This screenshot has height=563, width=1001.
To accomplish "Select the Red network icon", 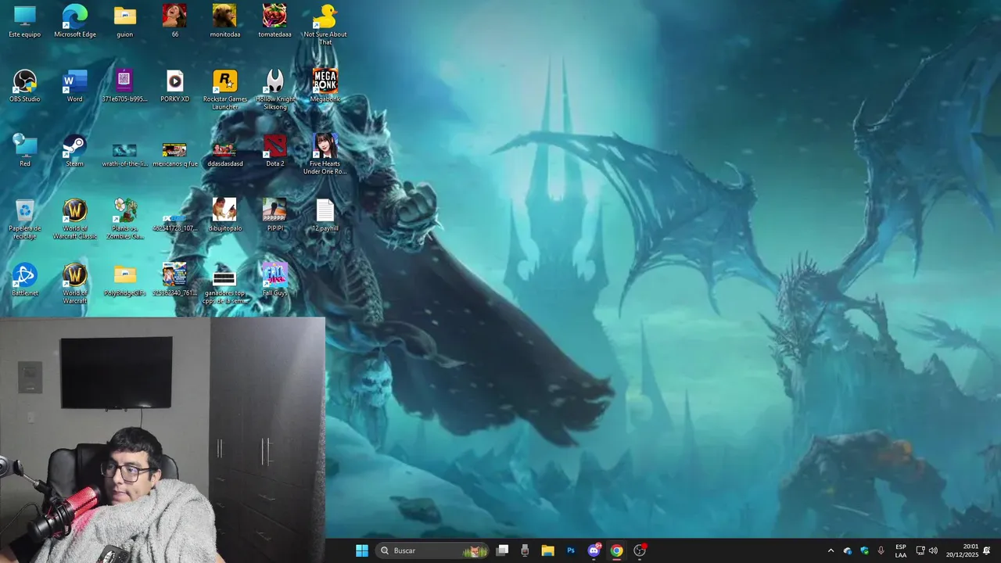I will [x=25, y=151].
